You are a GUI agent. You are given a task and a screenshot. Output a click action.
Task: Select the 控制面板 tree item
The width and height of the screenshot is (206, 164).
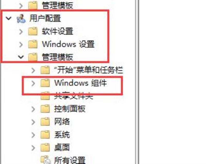(70, 109)
